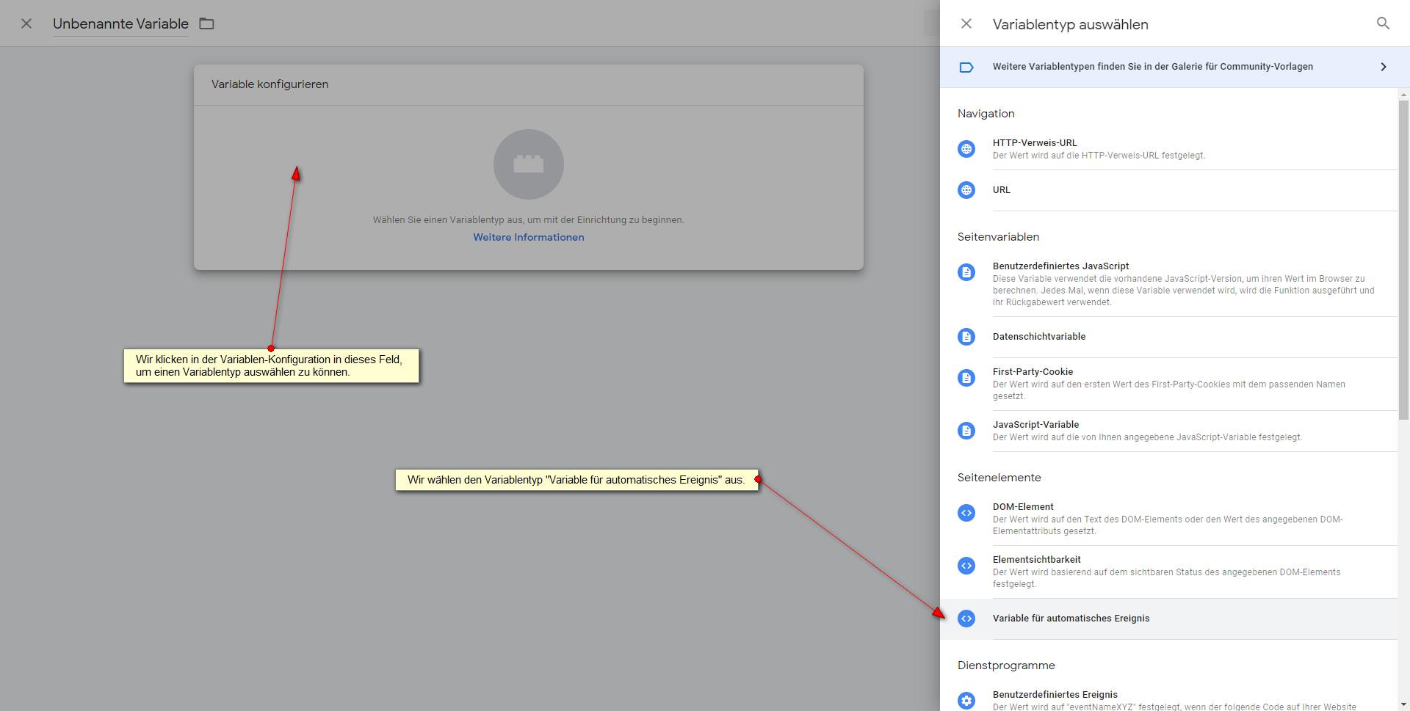Select Variable für automatisches Ereignis
Image resolution: width=1410 pixels, height=711 pixels.
pos(1071,619)
